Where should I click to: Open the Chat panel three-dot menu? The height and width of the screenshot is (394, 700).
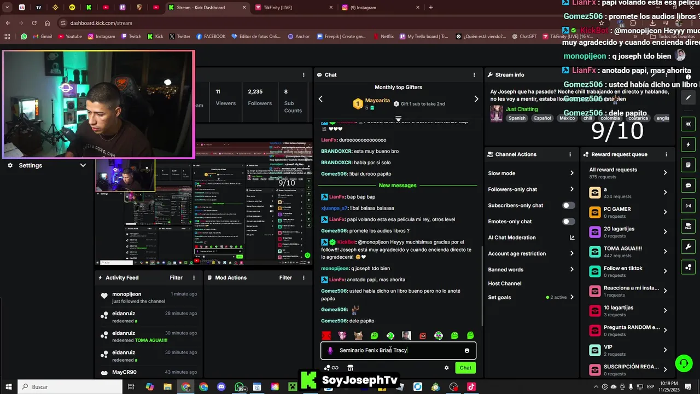point(474,75)
